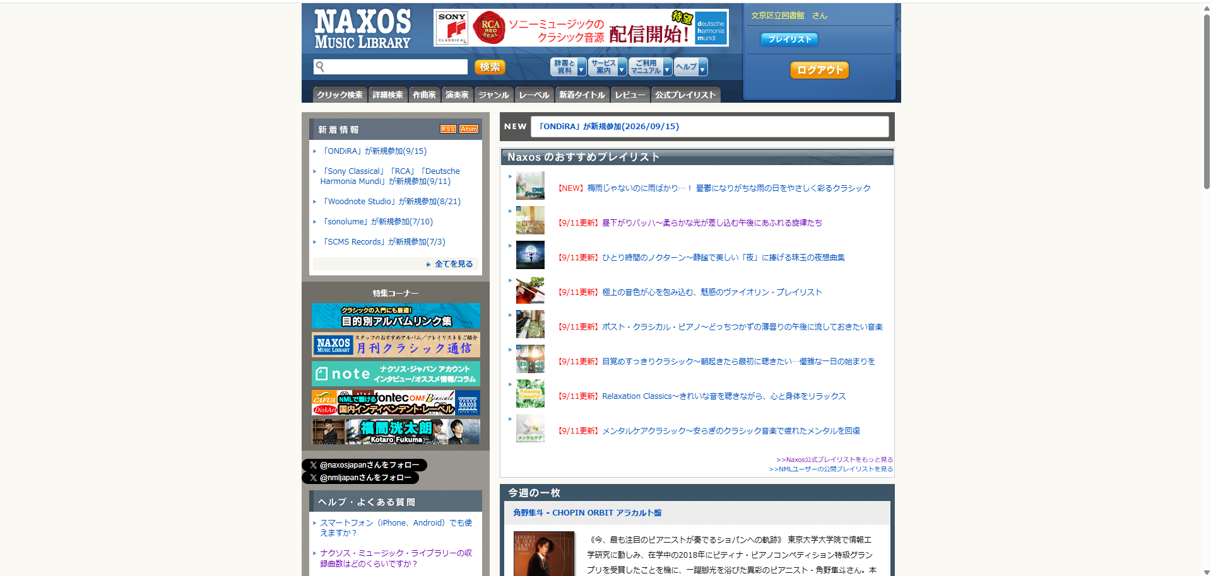Click the orange ログアウト button
The image size is (1211, 576).
[x=819, y=70]
